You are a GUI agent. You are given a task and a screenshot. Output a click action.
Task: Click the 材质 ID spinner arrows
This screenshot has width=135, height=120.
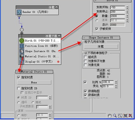coord(50,98)
